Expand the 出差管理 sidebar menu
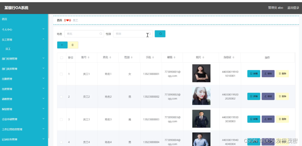302x146 pixels. (24, 89)
